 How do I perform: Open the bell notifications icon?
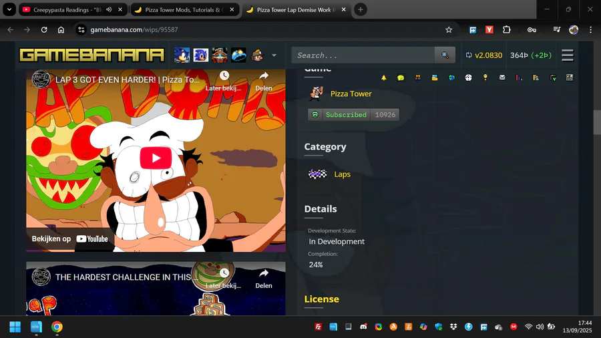[x=384, y=77]
